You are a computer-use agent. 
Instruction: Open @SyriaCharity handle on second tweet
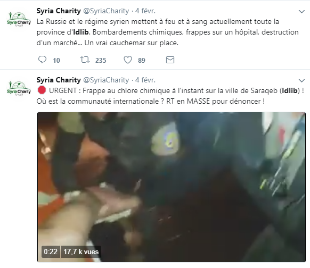(106, 80)
